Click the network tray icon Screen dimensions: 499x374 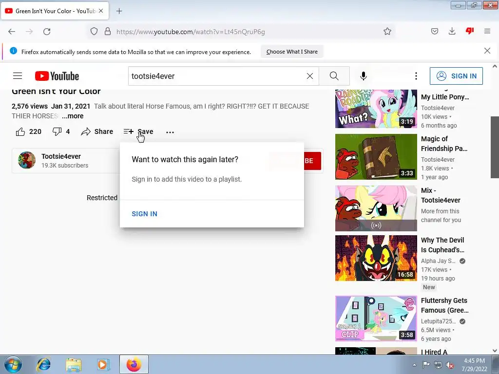[438, 365]
